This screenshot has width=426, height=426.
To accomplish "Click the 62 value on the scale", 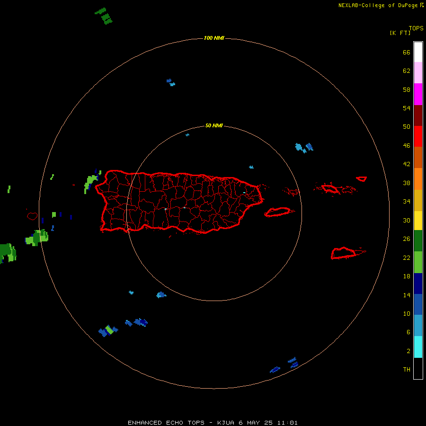I will coord(407,71).
